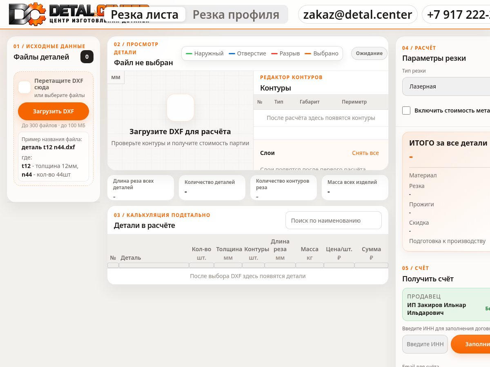Click the Количество контуров реза stat card
The image size is (490, 367).
pos(283,188)
